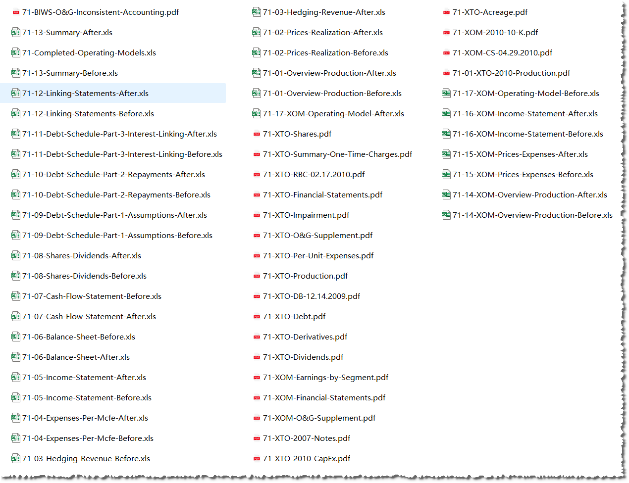This screenshot has height=483, width=629.
Task: Click the Excel icon of 71-13-Summary-After.xls
Action: click(16, 33)
